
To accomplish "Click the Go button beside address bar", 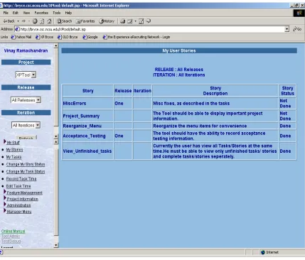I will point(297,29).
